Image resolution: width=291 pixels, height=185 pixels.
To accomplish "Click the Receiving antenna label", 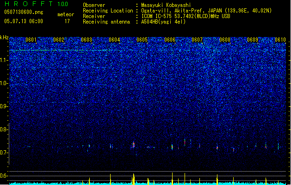I will [x=106, y=22].
